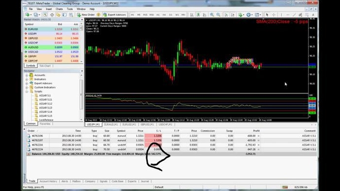
Task: Open the Templates dropdown arrow
Action: click(x=261, y=15)
